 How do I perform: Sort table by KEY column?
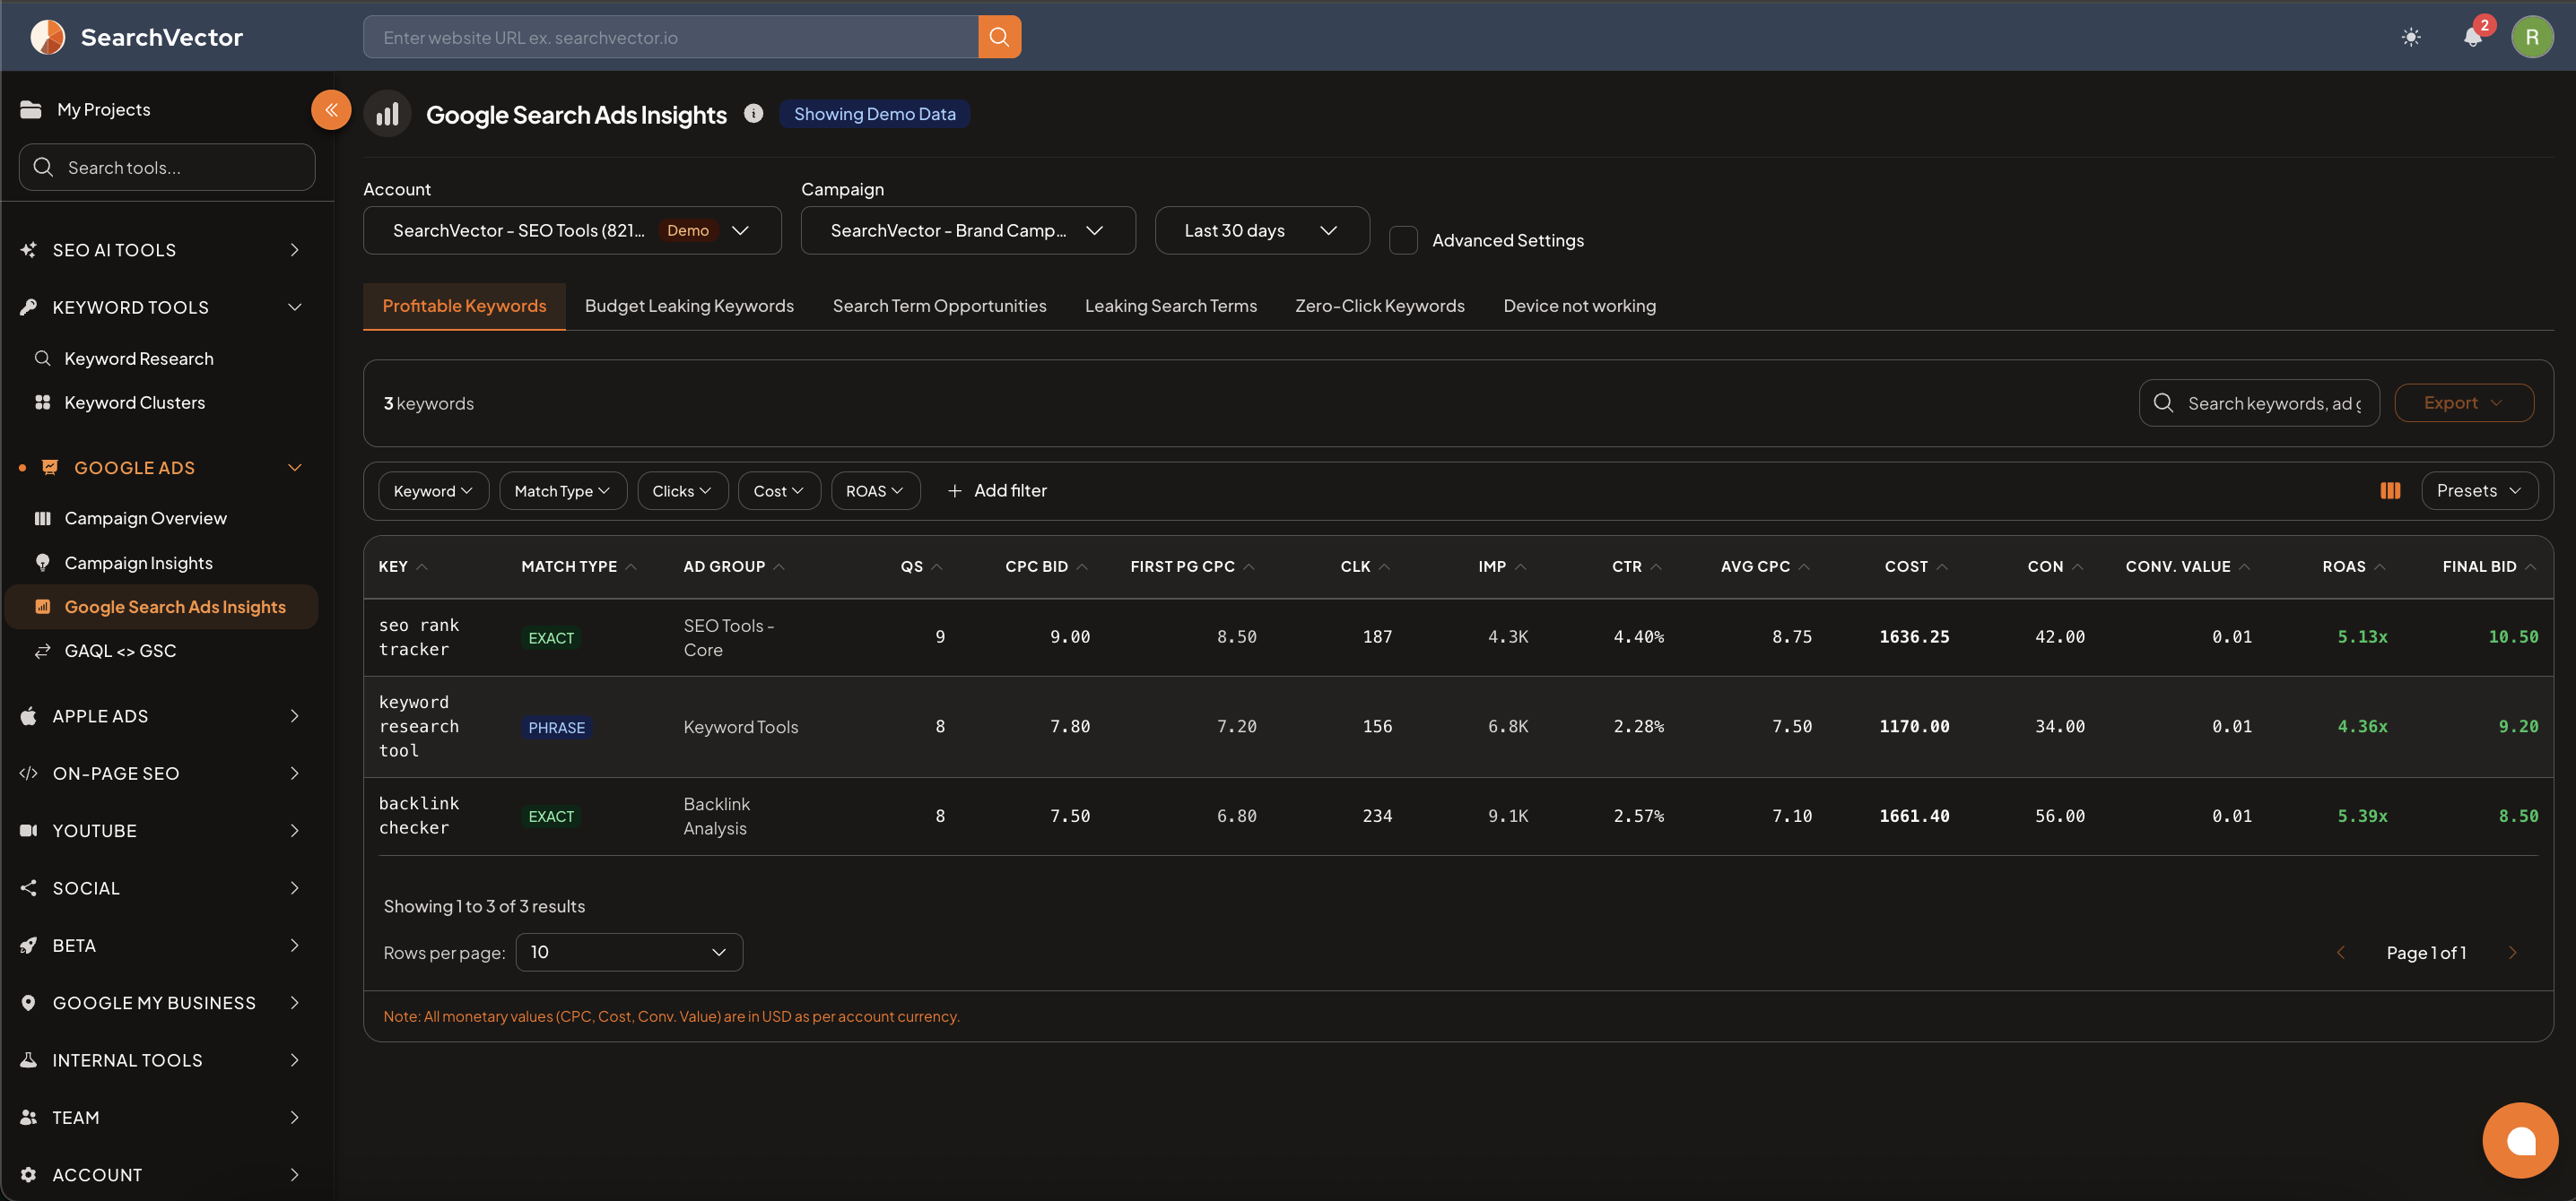pyautogui.click(x=403, y=566)
